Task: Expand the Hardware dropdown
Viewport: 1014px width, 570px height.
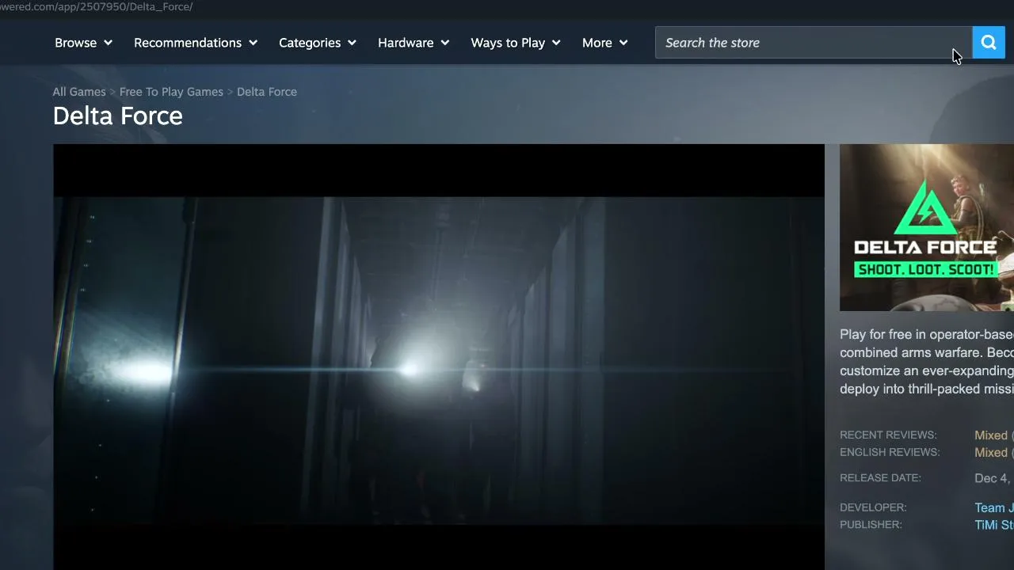Action: tap(414, 43)
